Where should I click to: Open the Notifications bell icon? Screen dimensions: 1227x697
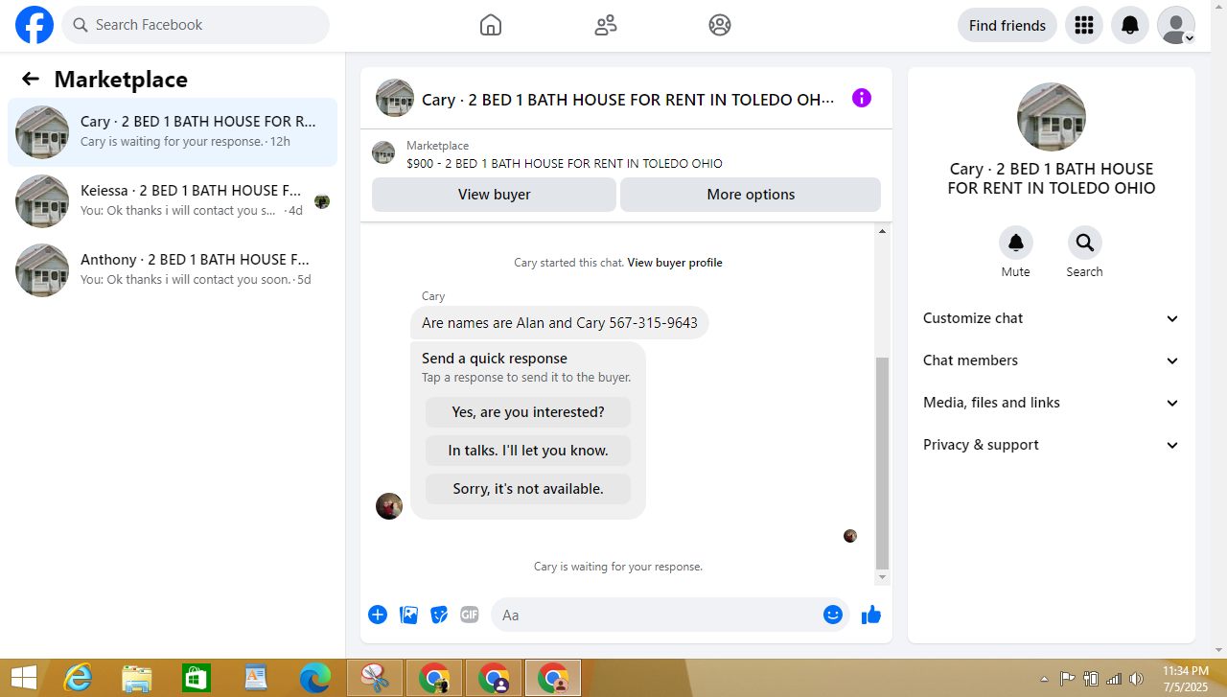(1130, 25)
